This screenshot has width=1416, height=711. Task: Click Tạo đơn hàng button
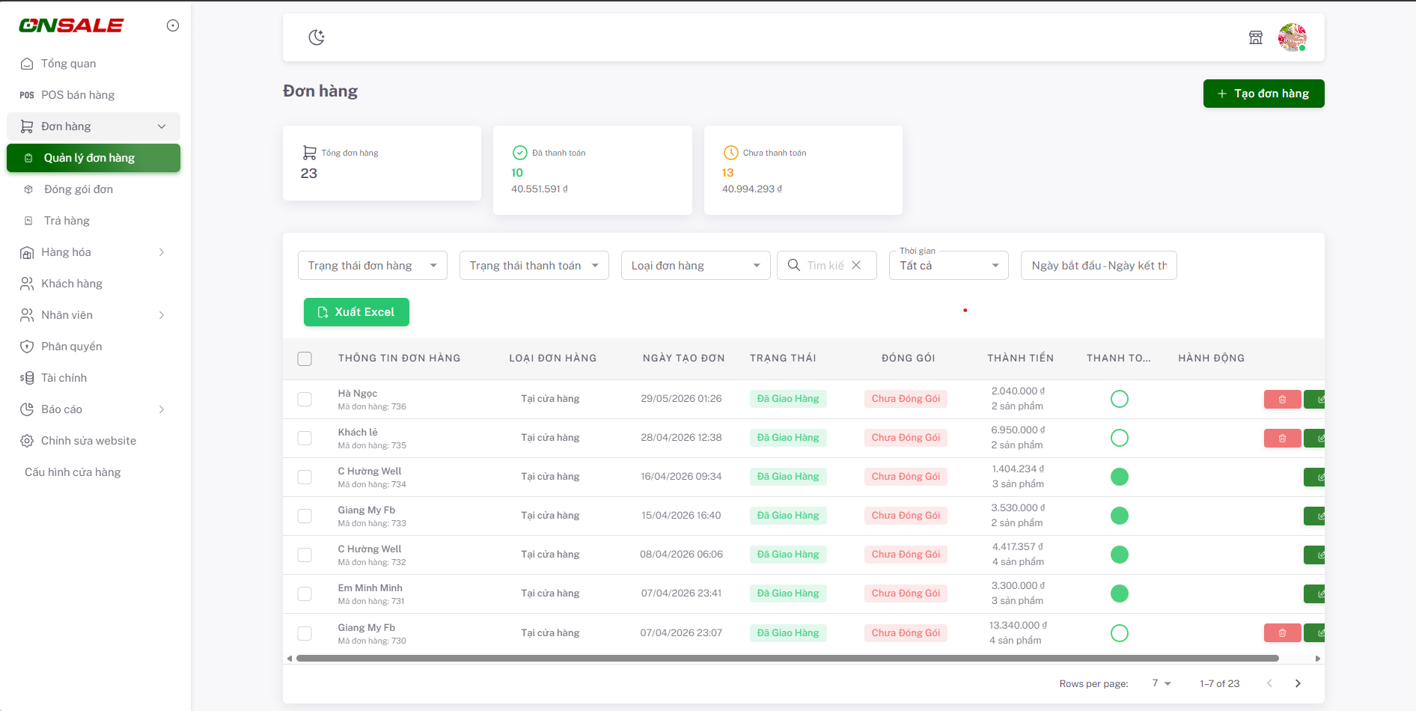coord(1263,94)
